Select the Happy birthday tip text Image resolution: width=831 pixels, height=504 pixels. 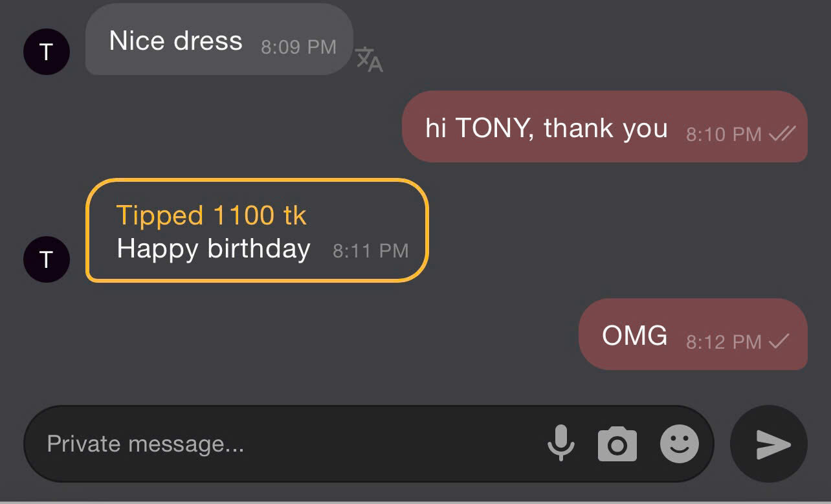[x=214, y=249]
